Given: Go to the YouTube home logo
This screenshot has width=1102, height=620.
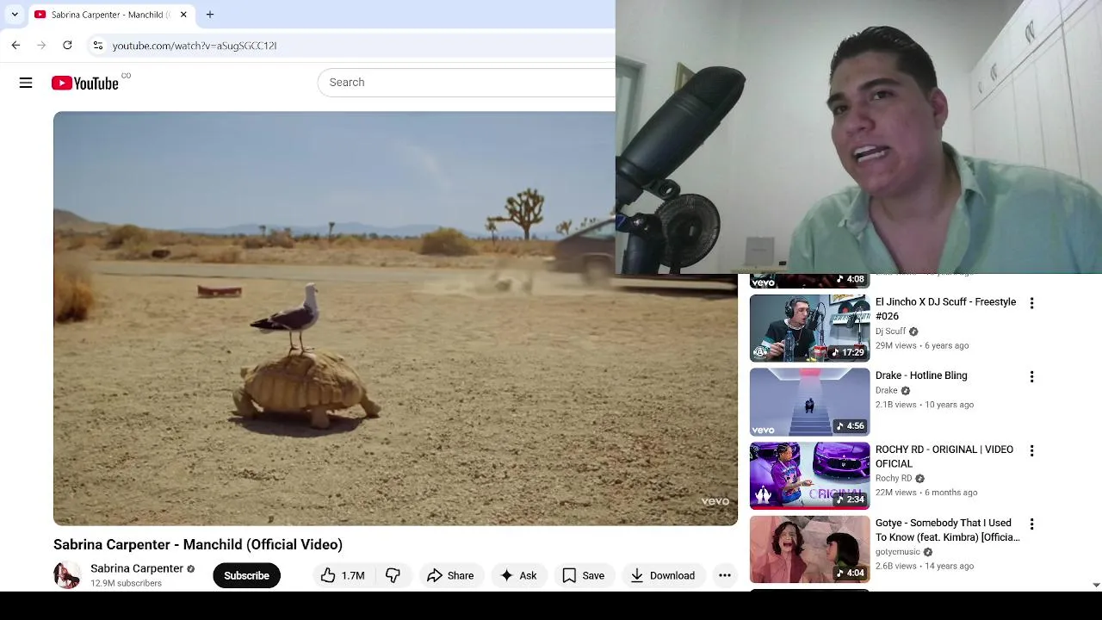Looking at the screenshot, I should [85, 83].
